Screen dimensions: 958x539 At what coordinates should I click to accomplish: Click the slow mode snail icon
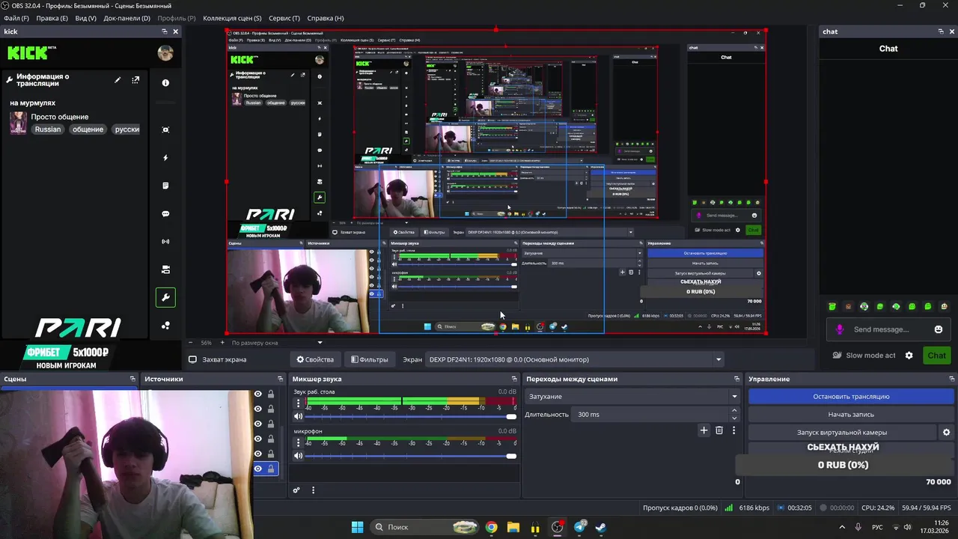838,356
